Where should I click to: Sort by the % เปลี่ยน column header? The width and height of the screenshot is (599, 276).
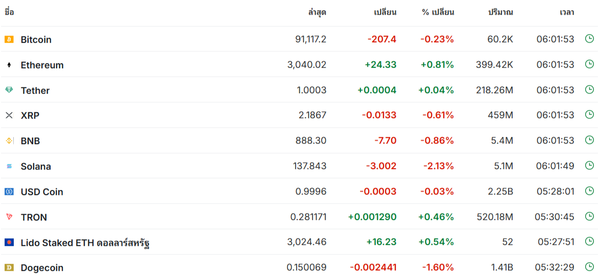(438, 12)
